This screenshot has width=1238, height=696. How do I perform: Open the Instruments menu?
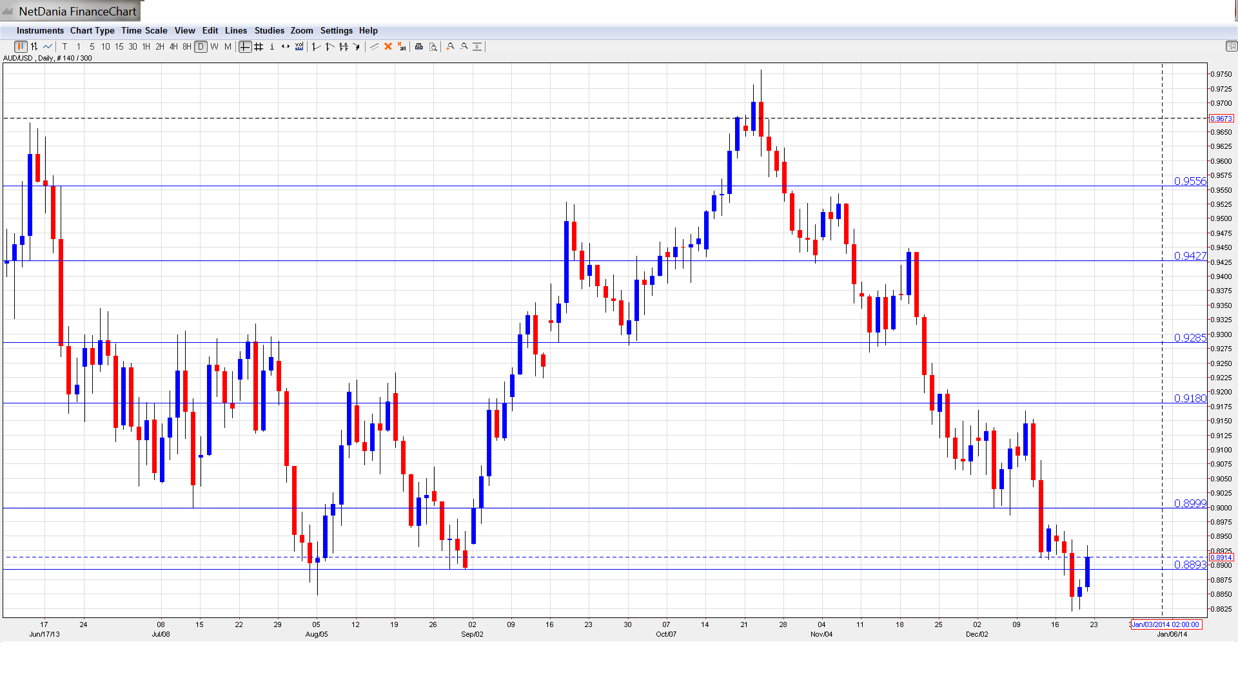40,30
